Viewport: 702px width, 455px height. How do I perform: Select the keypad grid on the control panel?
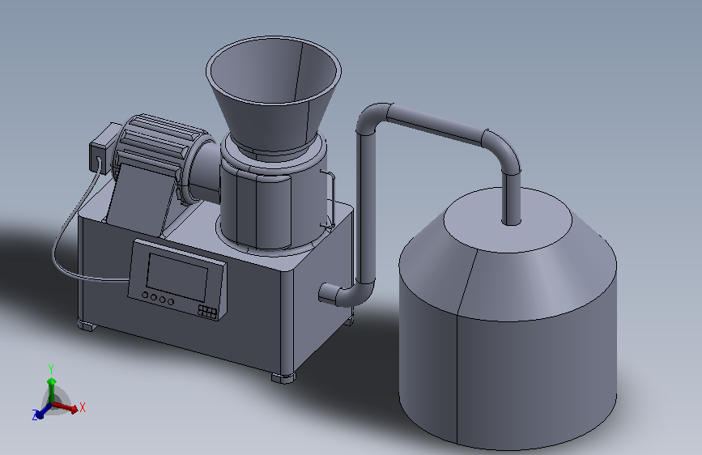click(x=208, y=312)
